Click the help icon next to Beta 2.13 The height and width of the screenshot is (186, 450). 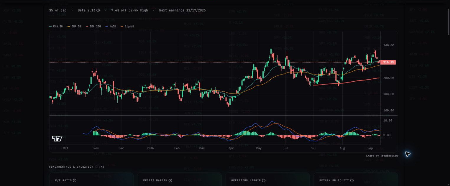pyautogui.click(x=98, y=10)
